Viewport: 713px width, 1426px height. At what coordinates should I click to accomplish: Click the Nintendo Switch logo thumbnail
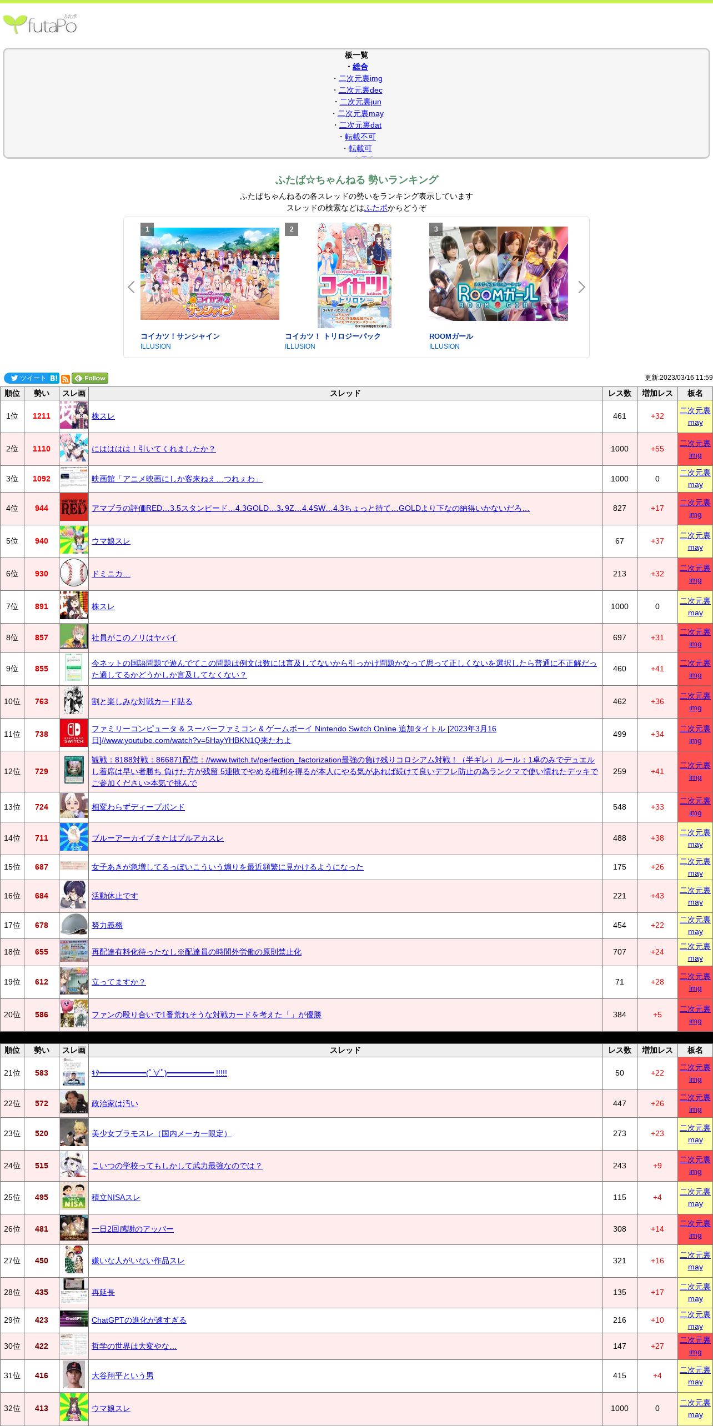pyautogui.click(x=74, y=734)
